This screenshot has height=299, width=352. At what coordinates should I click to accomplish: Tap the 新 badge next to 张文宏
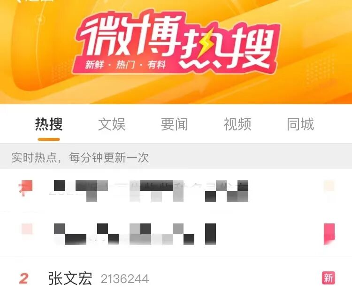coord(329,278)
